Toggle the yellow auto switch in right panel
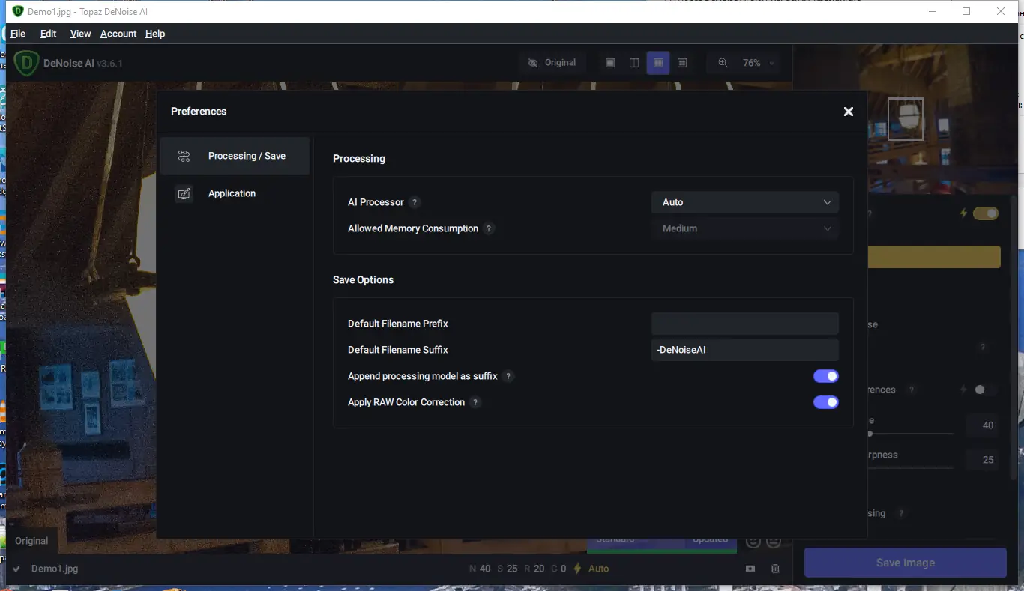Viewport: 1024px width, 591px height. point(986,213)
